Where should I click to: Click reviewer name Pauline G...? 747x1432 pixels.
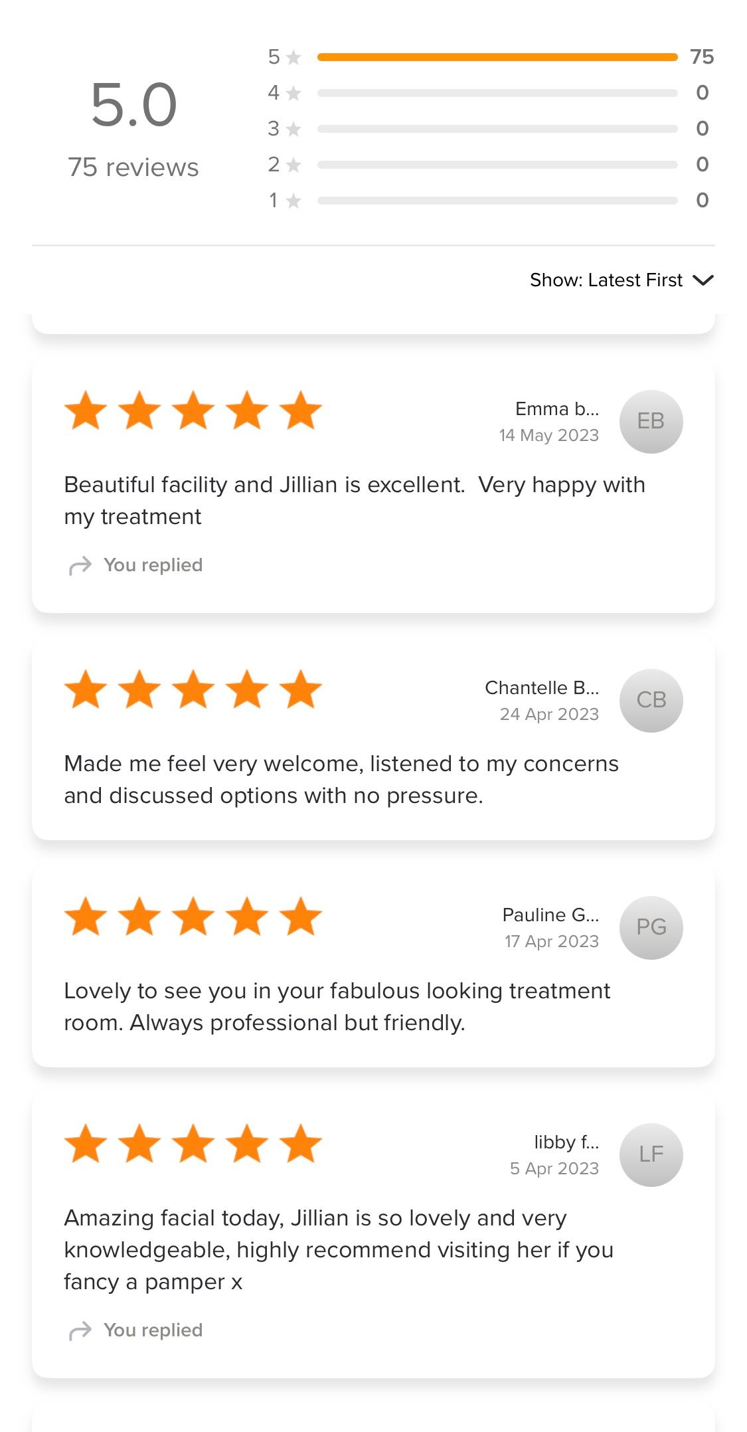[x=550, y=915]
